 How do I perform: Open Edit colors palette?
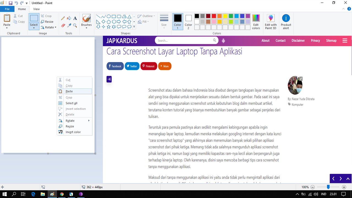pyautogui.click(x=256, y=22)
